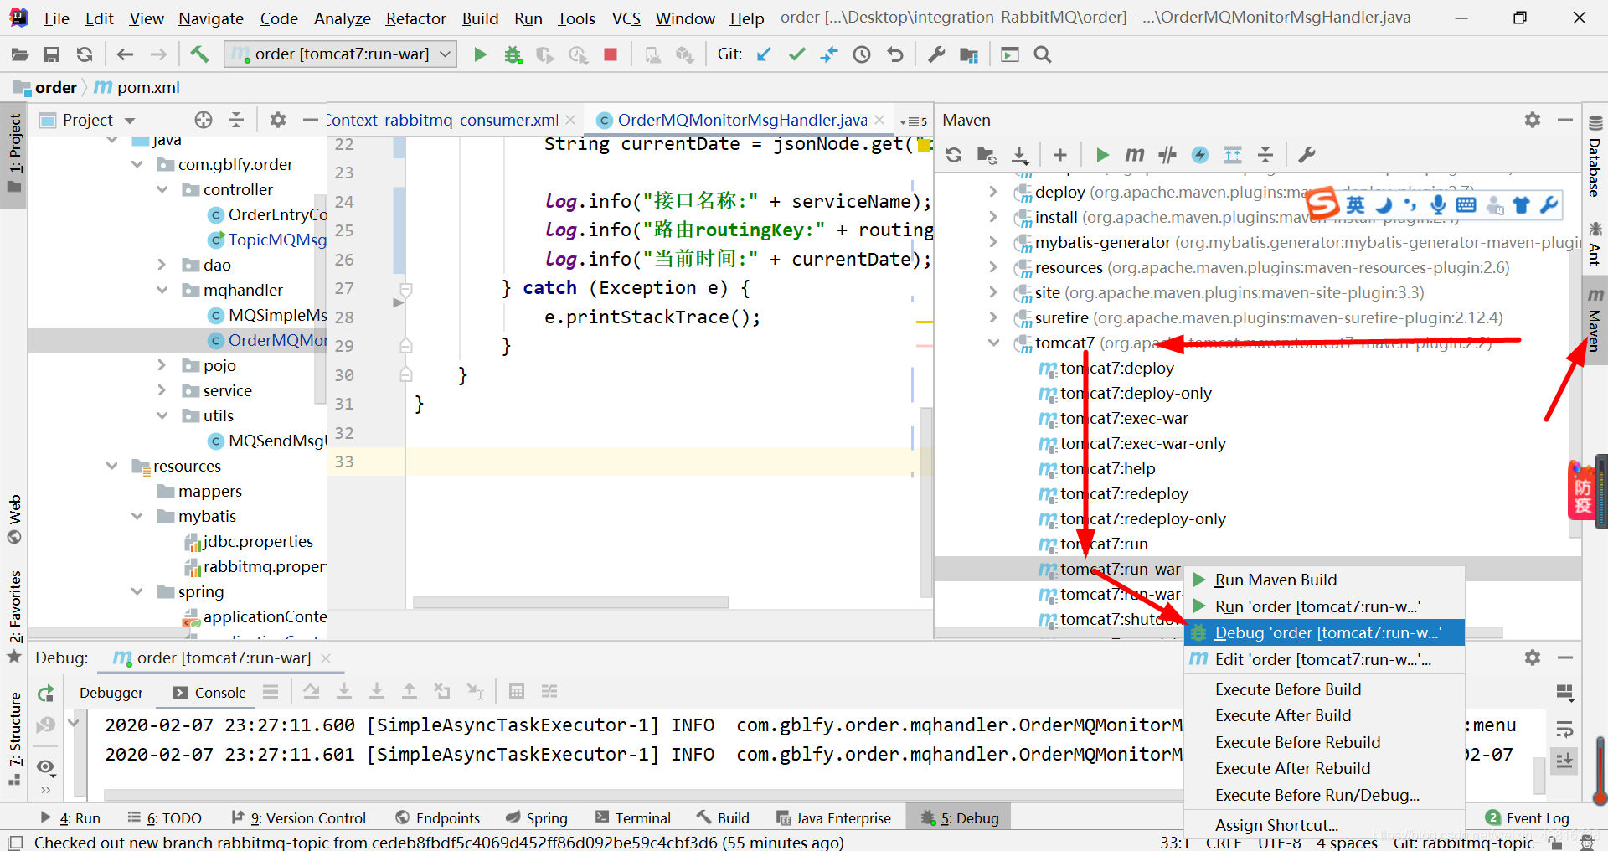1608x851 pixels.
Task: Choose Assign Shortcut option
Action: pyautogui.click(x=1324, y=825)
